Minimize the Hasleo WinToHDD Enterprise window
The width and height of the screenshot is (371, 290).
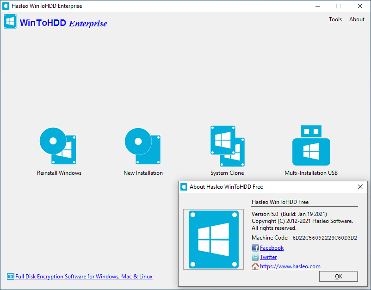(318, 6)
